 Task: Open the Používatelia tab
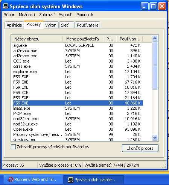(88, 25)
